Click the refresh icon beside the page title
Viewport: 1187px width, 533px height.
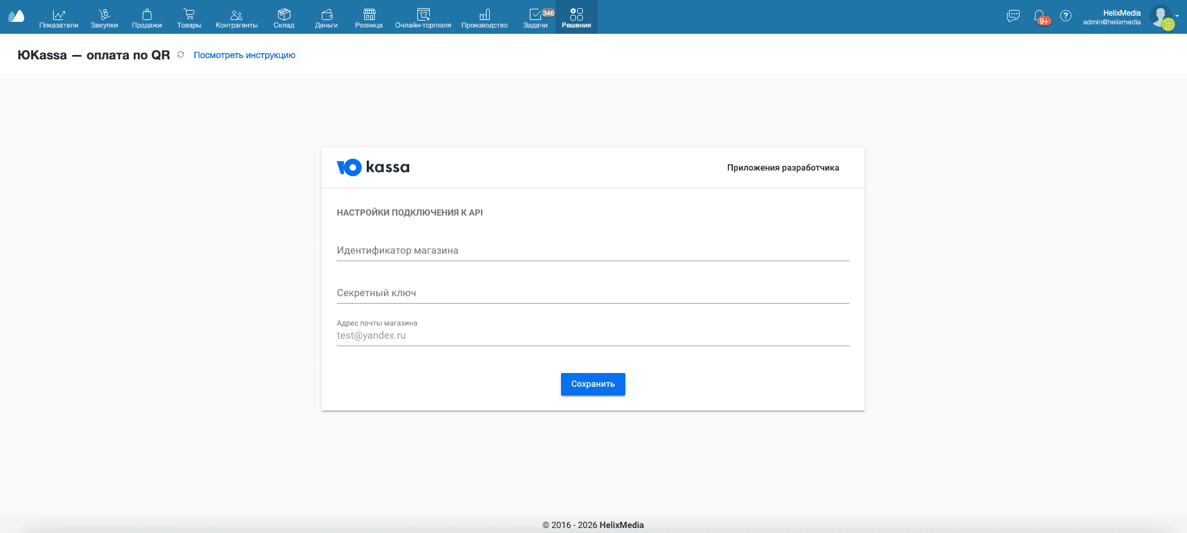click(181, 55)
